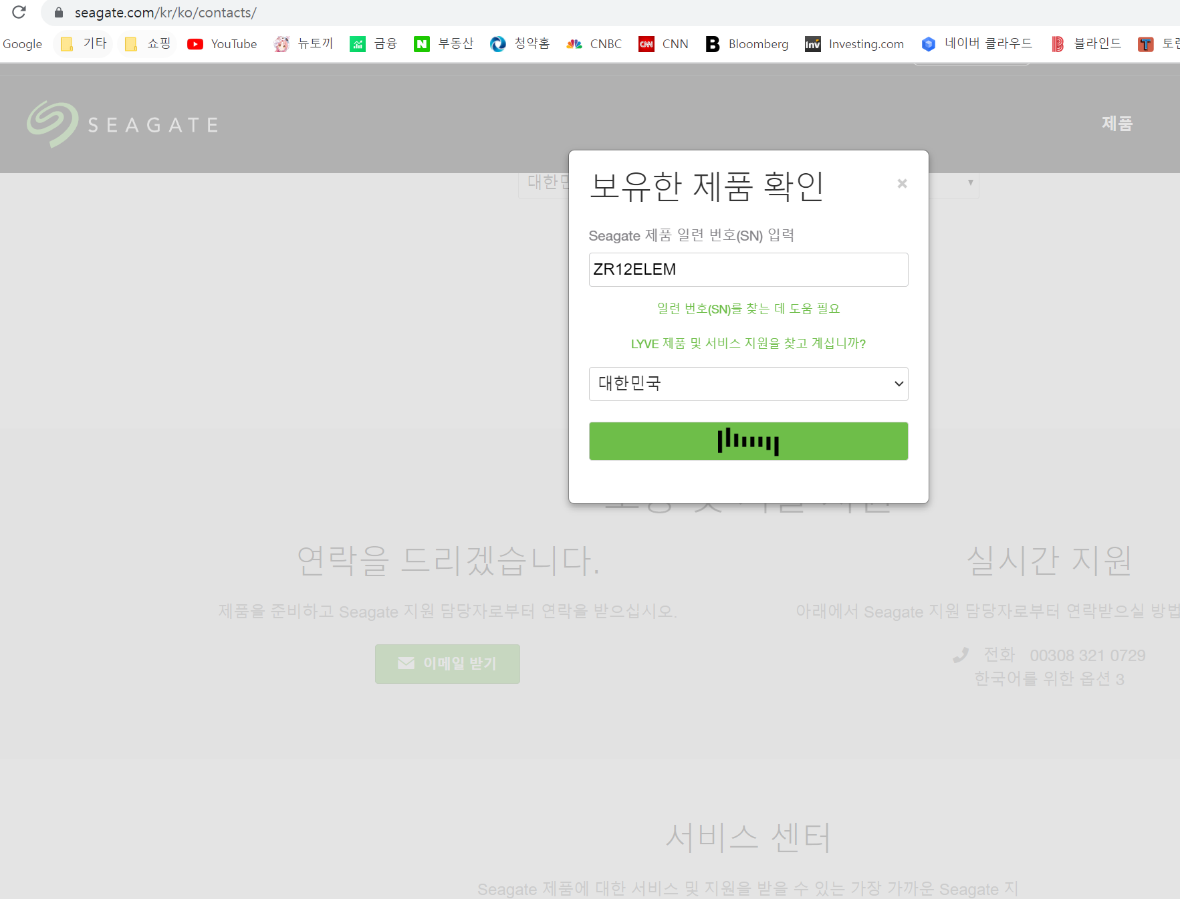This screenshot has height=899, width=1180.
Task: Click the serial number input field
Action: click(x=748, y=269)
